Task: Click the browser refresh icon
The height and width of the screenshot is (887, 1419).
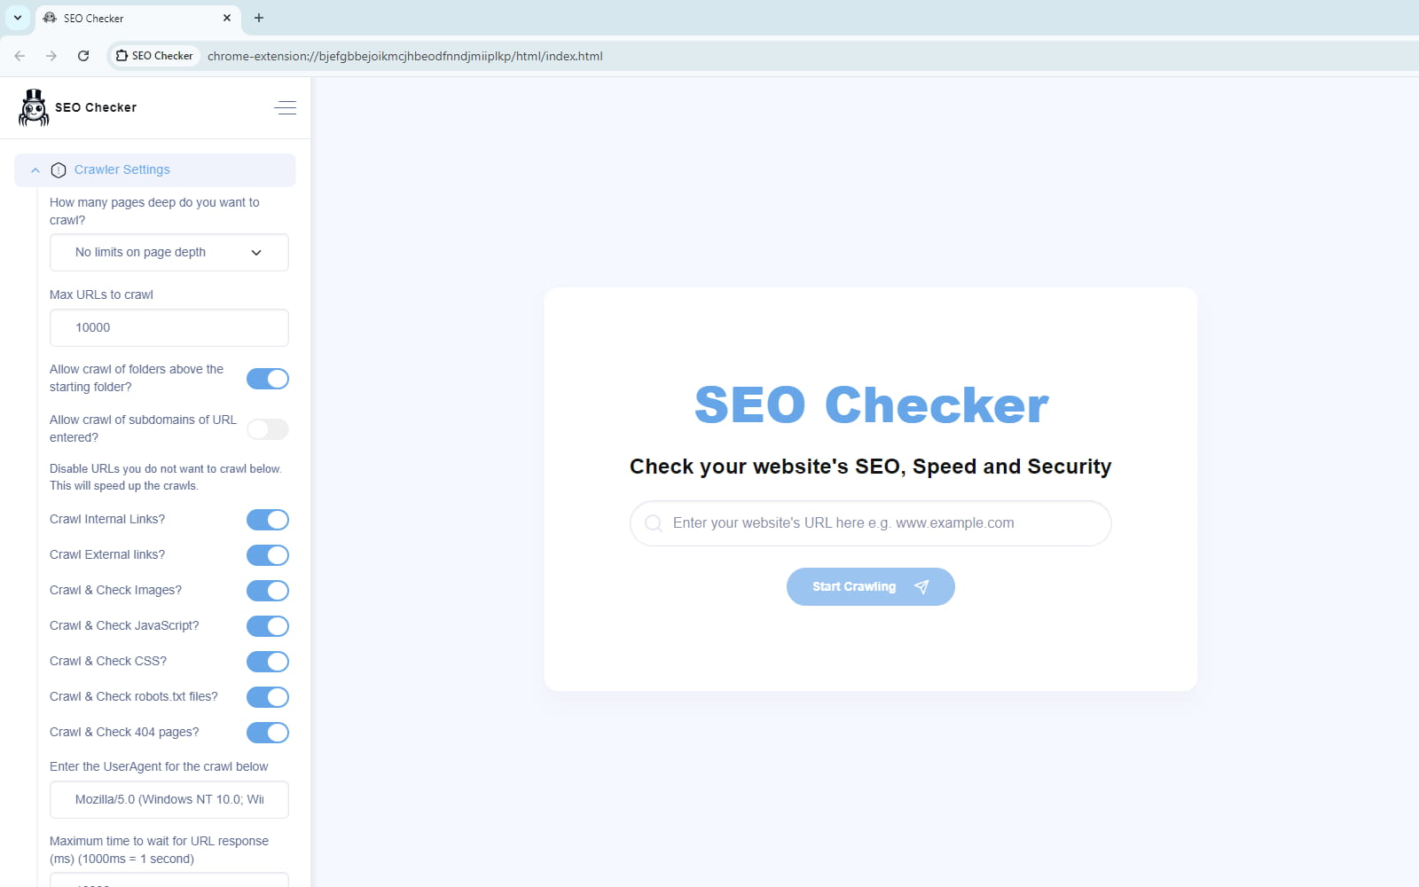Action: coord(82,55)
